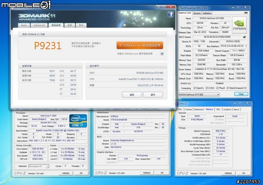Click the 2012/7/20 time row in 3DMark

click(126, 85)
